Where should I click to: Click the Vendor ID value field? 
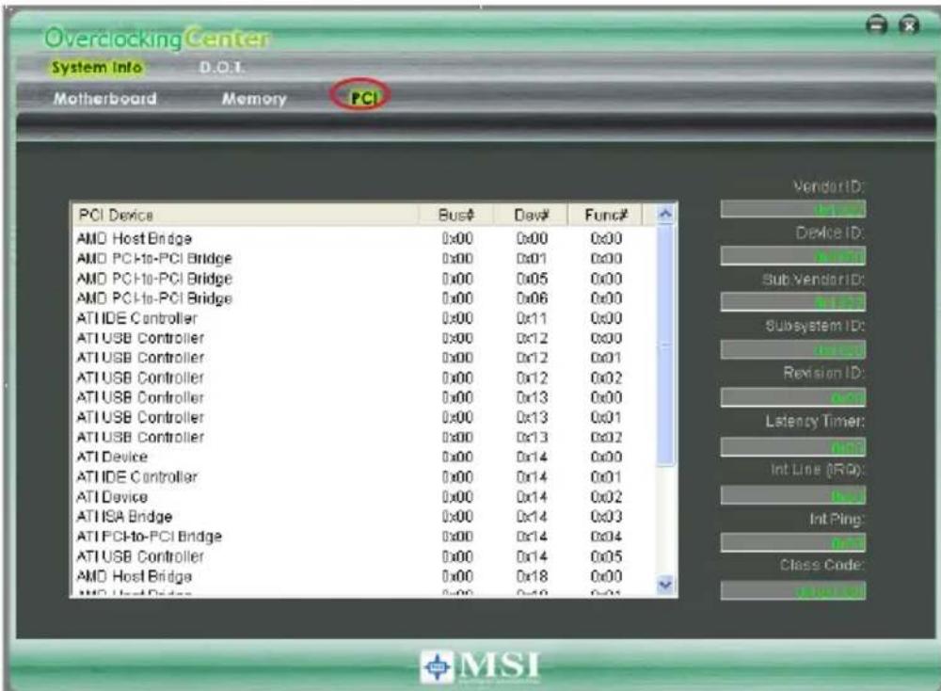(792, 209)
